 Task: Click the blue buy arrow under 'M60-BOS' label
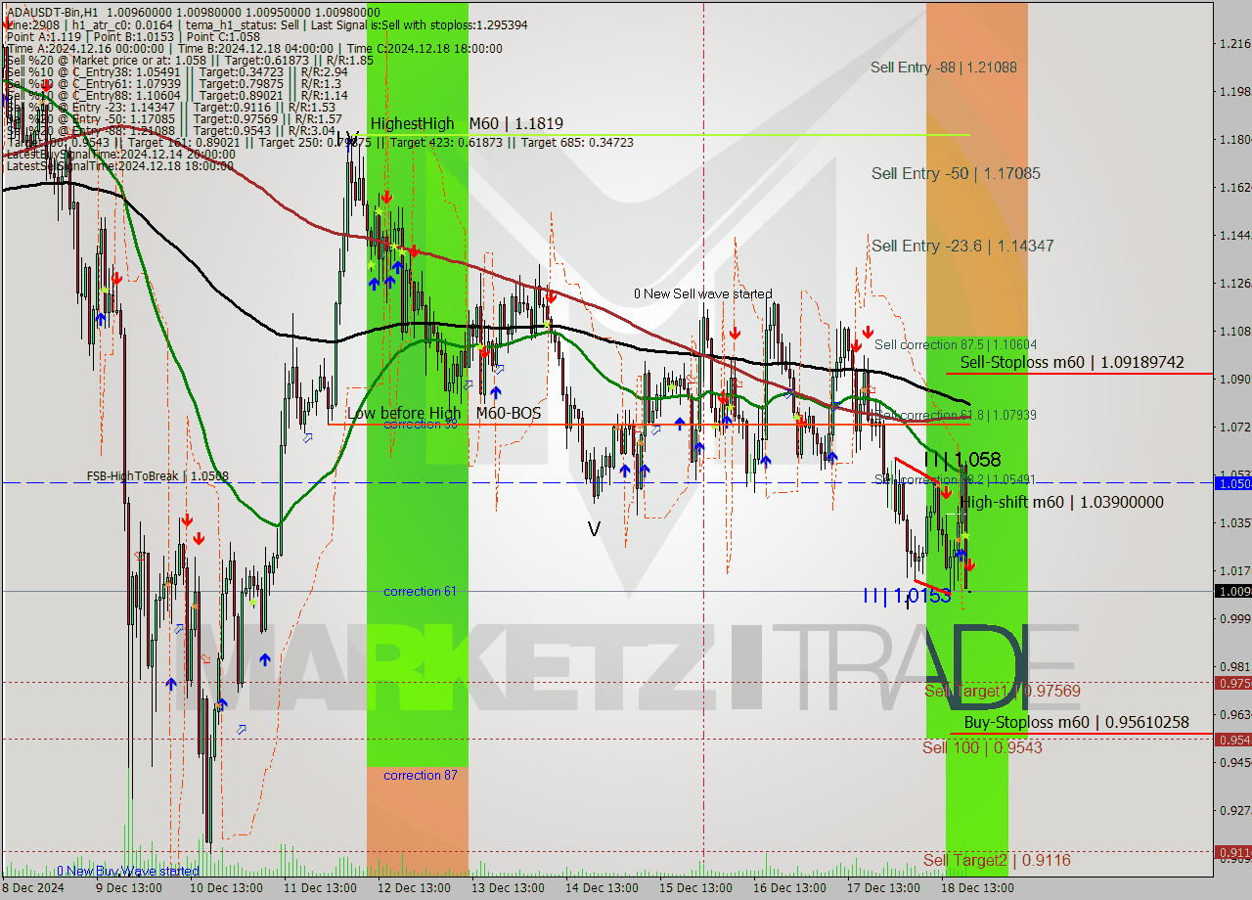point(495,392)
